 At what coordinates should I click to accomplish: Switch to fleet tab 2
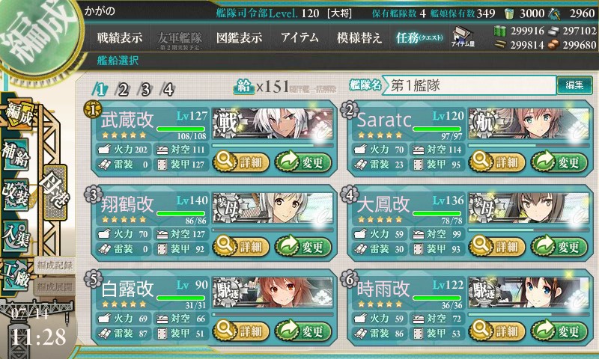(123, 90)
